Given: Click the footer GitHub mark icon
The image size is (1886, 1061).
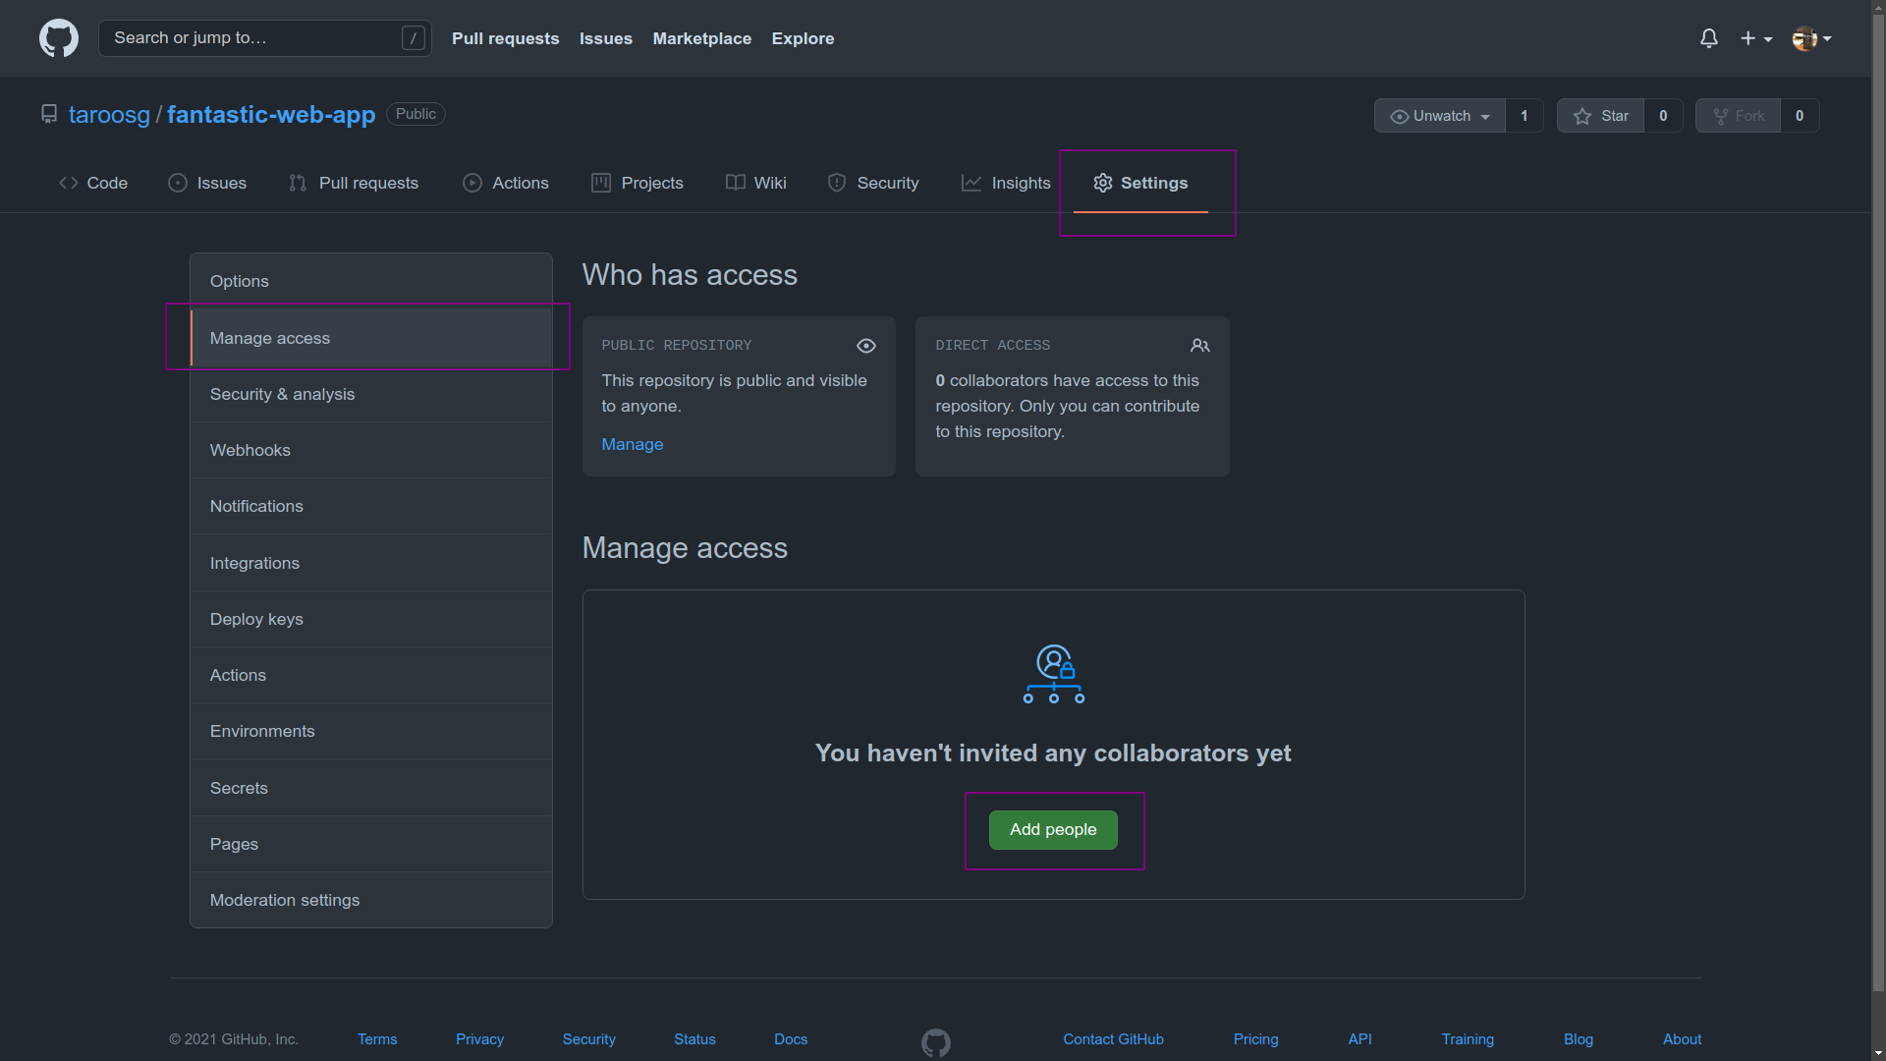Looking at the screenshot, I should [x=936, y=1042].
